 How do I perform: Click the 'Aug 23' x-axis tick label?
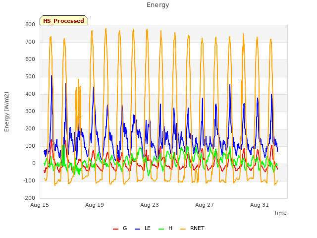coord(150,205)
